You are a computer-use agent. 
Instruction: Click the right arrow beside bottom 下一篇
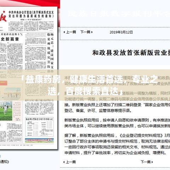click(x=152, y=162)
